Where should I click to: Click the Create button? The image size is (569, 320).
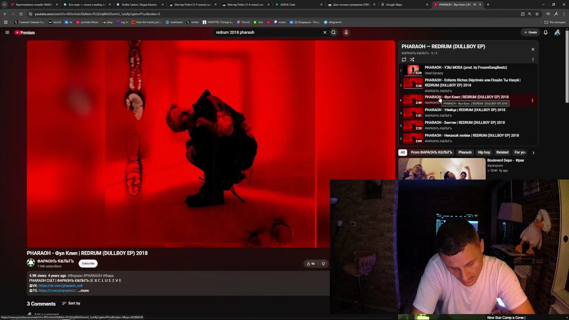tap(530, 32)
